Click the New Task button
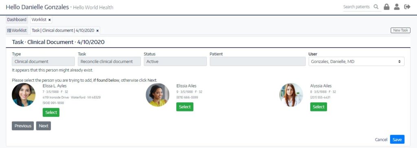 pyautogui.click(x=401, y=30)
